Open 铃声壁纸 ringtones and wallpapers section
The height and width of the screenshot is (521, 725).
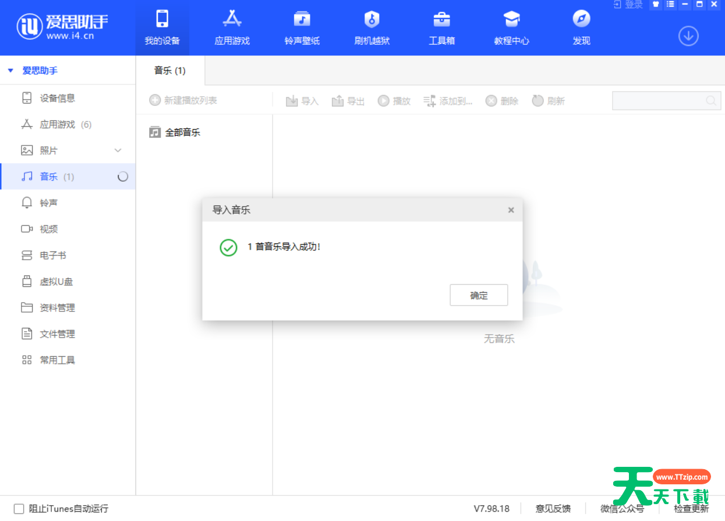coord(302,20)
